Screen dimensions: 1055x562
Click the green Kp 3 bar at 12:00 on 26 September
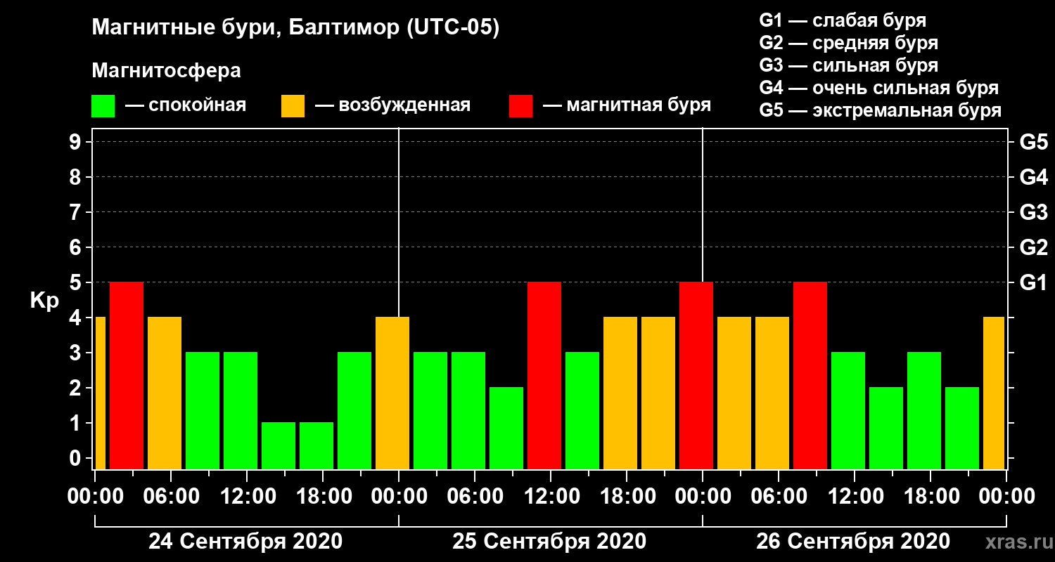click(848, 410)
